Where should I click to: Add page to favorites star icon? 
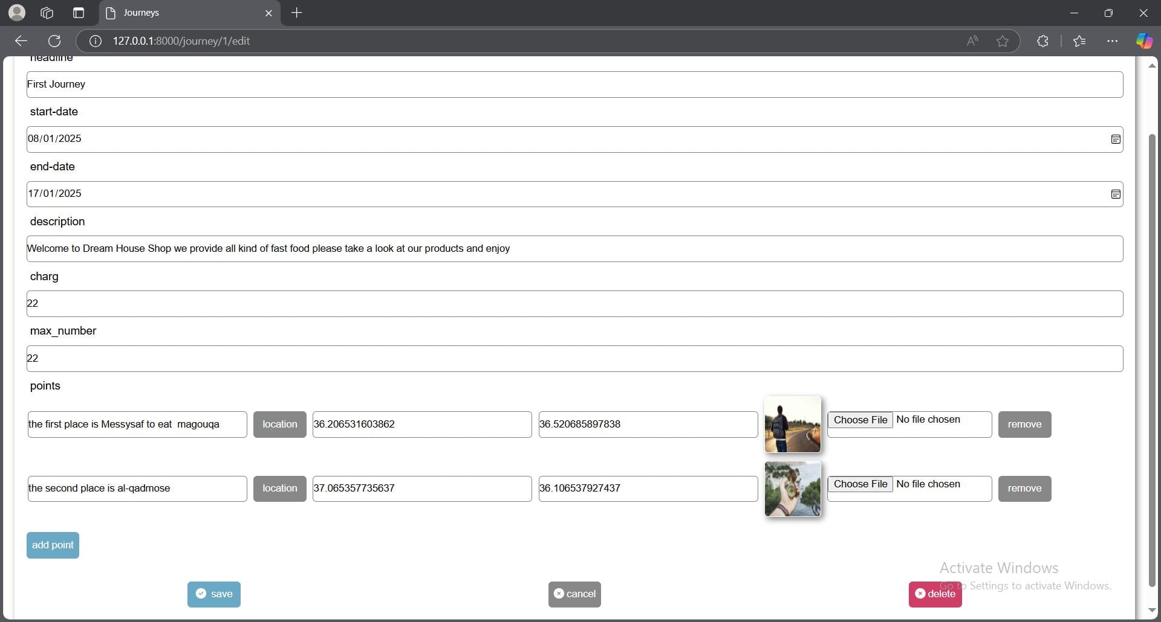pos(1003,41)
